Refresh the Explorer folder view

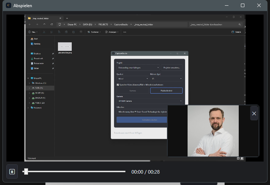52,25
